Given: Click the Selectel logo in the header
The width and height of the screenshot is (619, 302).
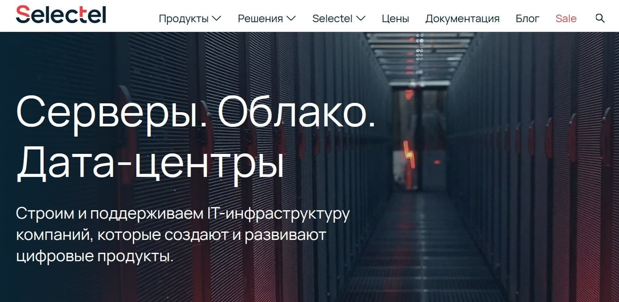Looking at the screenshot, I should click(61, 15).
